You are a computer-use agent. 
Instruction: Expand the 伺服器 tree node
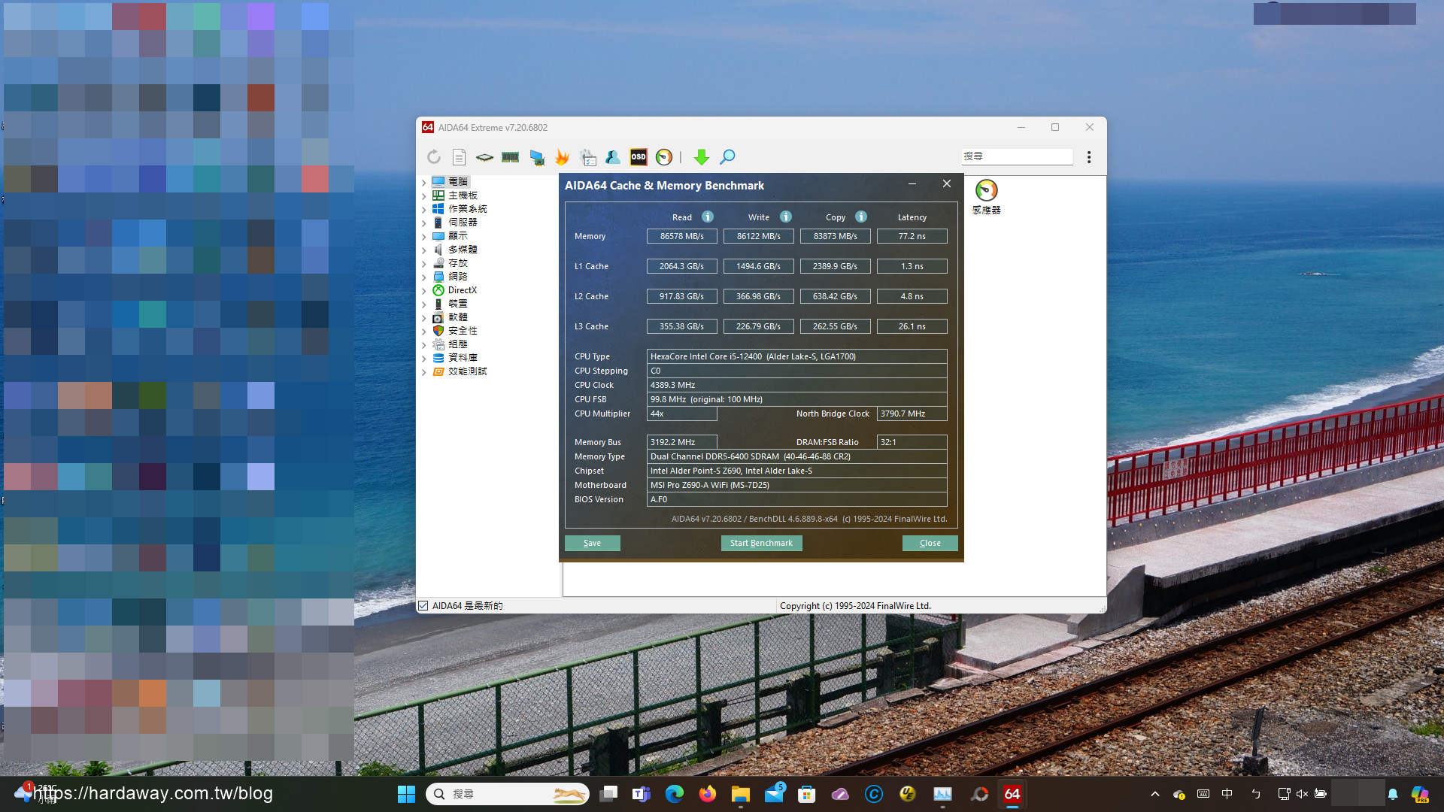click(424, 223)
